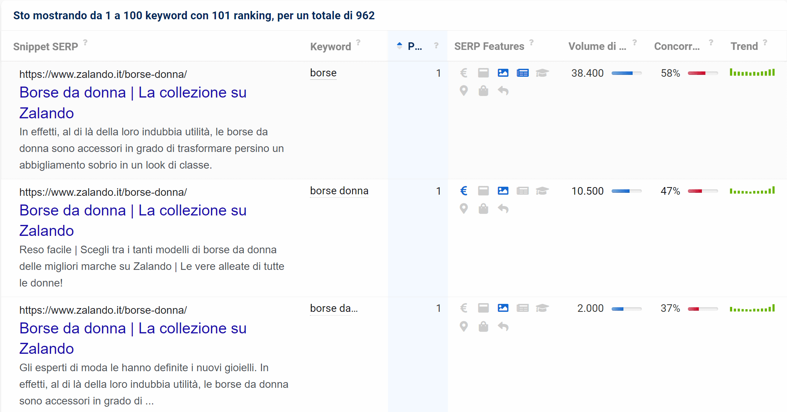This screenshot has height=412, width=787.
Task: Click the green trend chart in borse donna row
Action: point(752,190)
